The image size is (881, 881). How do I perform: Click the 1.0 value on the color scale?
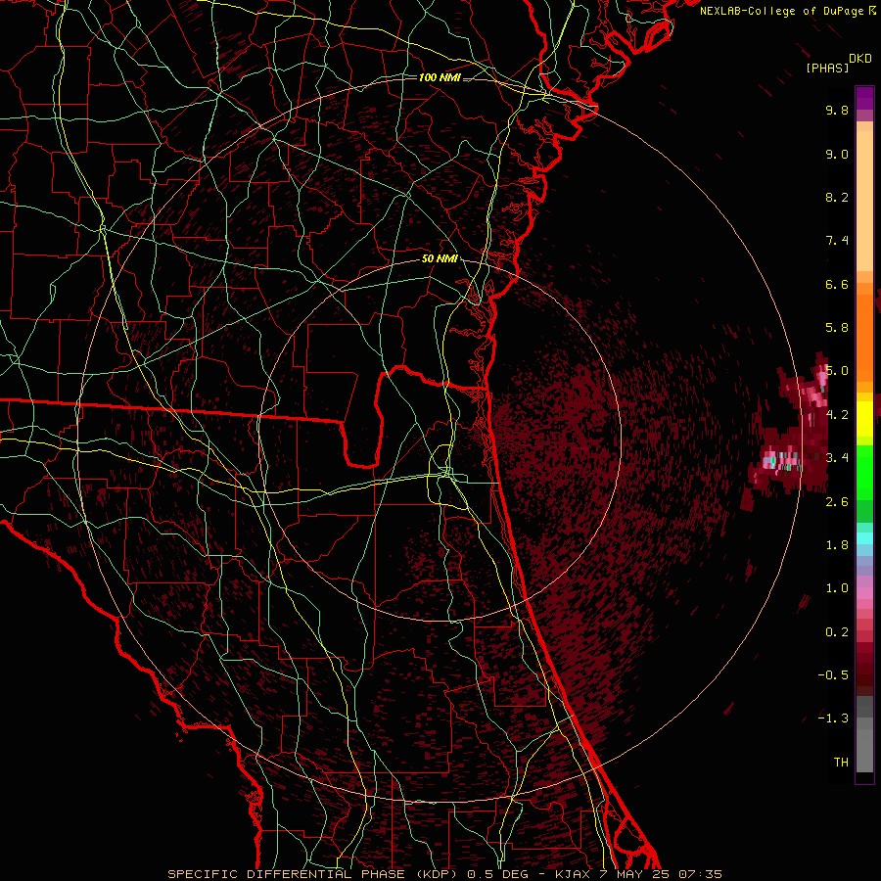(x=837, y=588)
